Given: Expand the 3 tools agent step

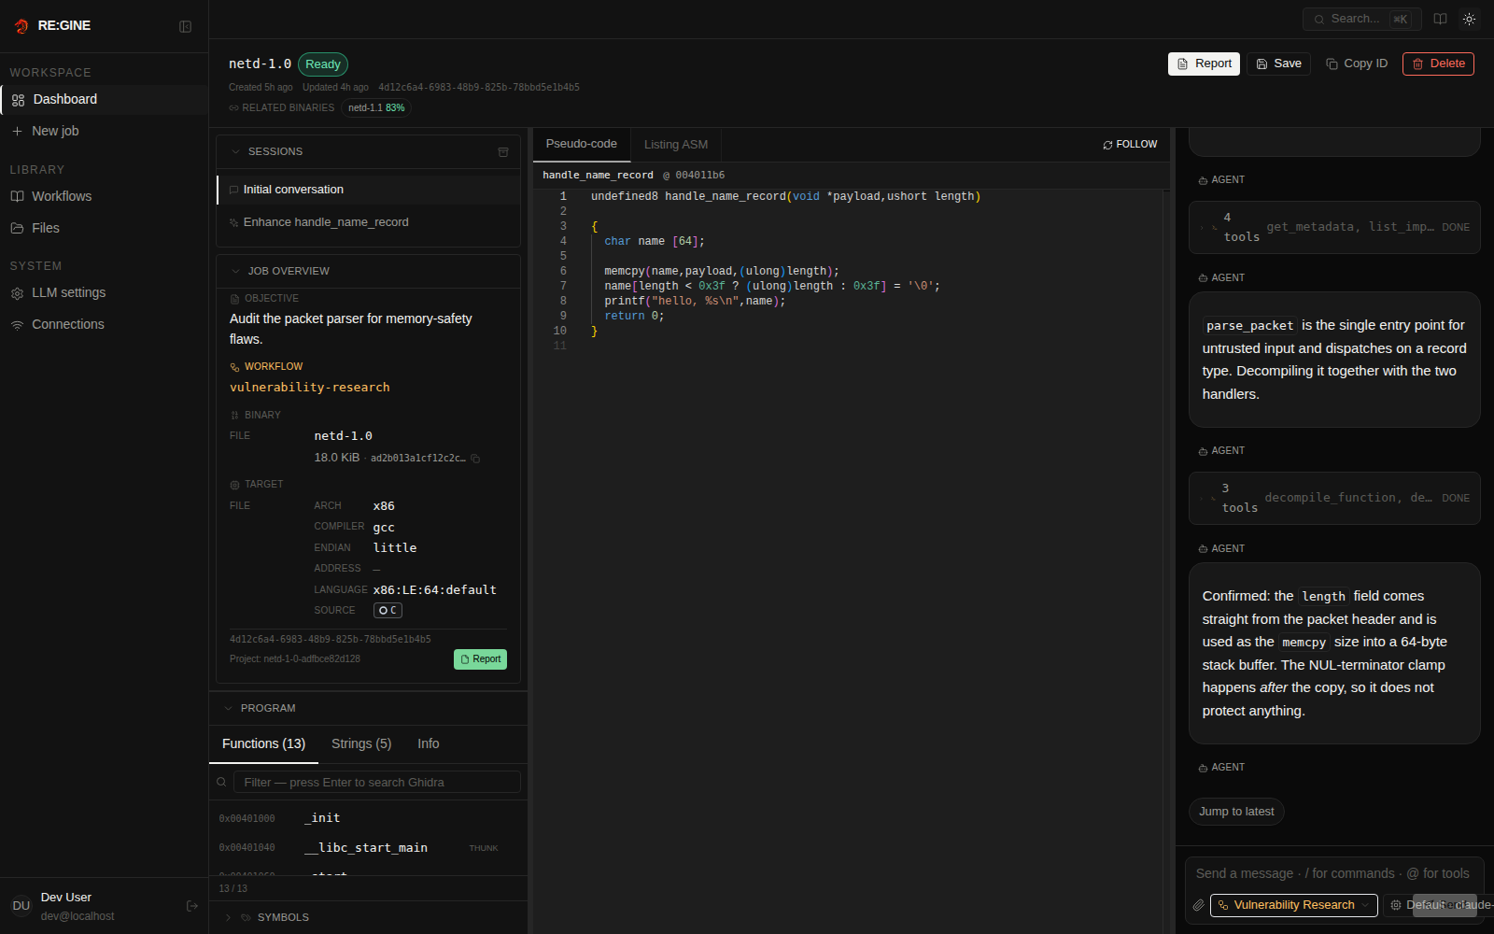Looking at the screenshot, I should [x=1334, y=498].
